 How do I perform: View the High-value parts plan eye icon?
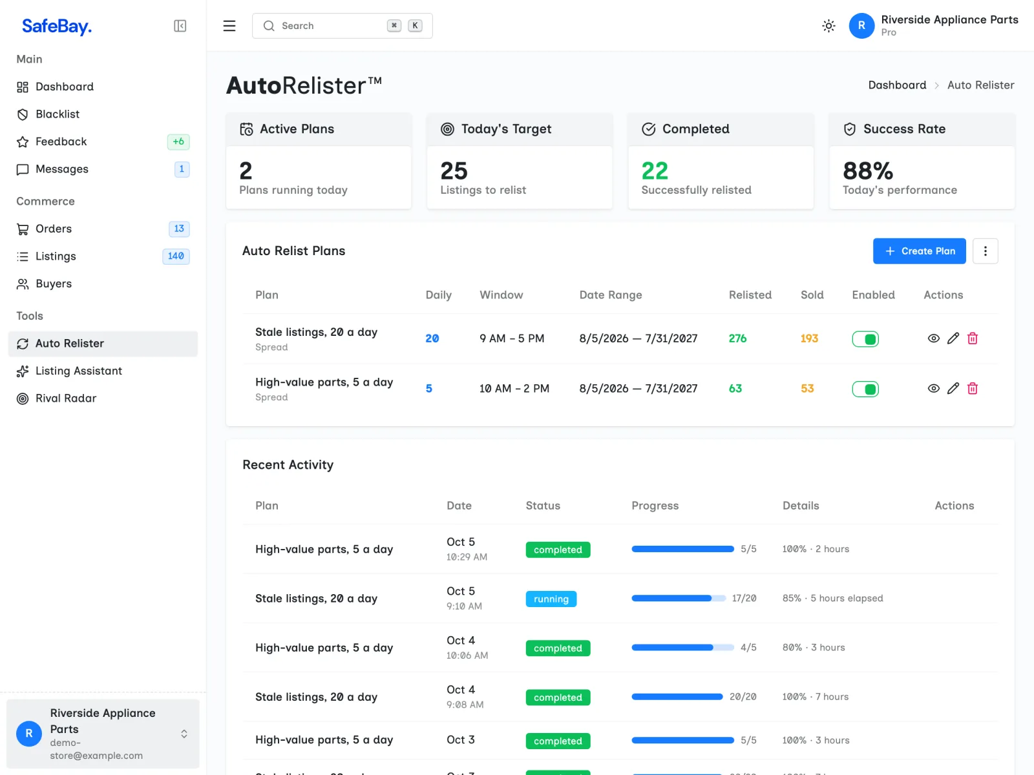(x=934, y=388)
